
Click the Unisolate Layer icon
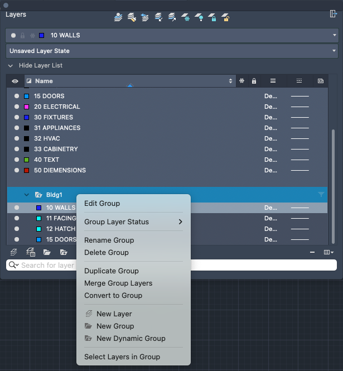[x=172, y=17]
